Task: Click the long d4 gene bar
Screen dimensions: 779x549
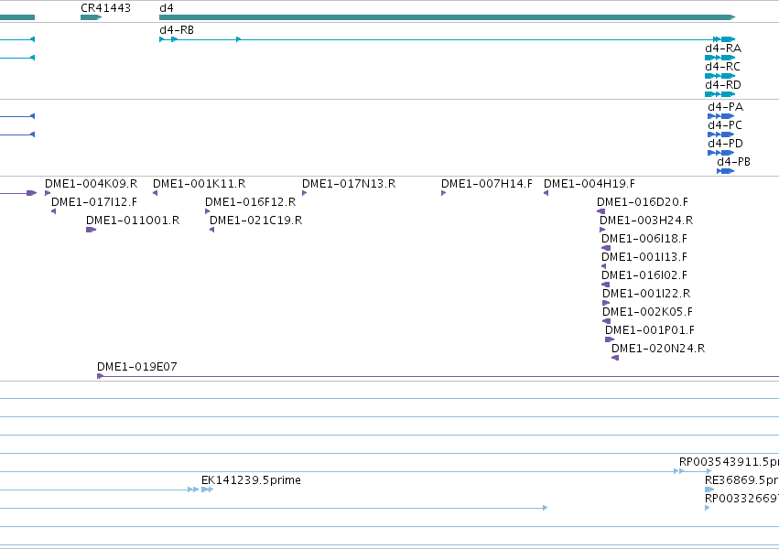Action: click(x=447, y=17)
